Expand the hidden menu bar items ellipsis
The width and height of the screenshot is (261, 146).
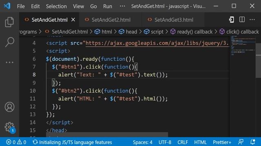tap(122, 6)
